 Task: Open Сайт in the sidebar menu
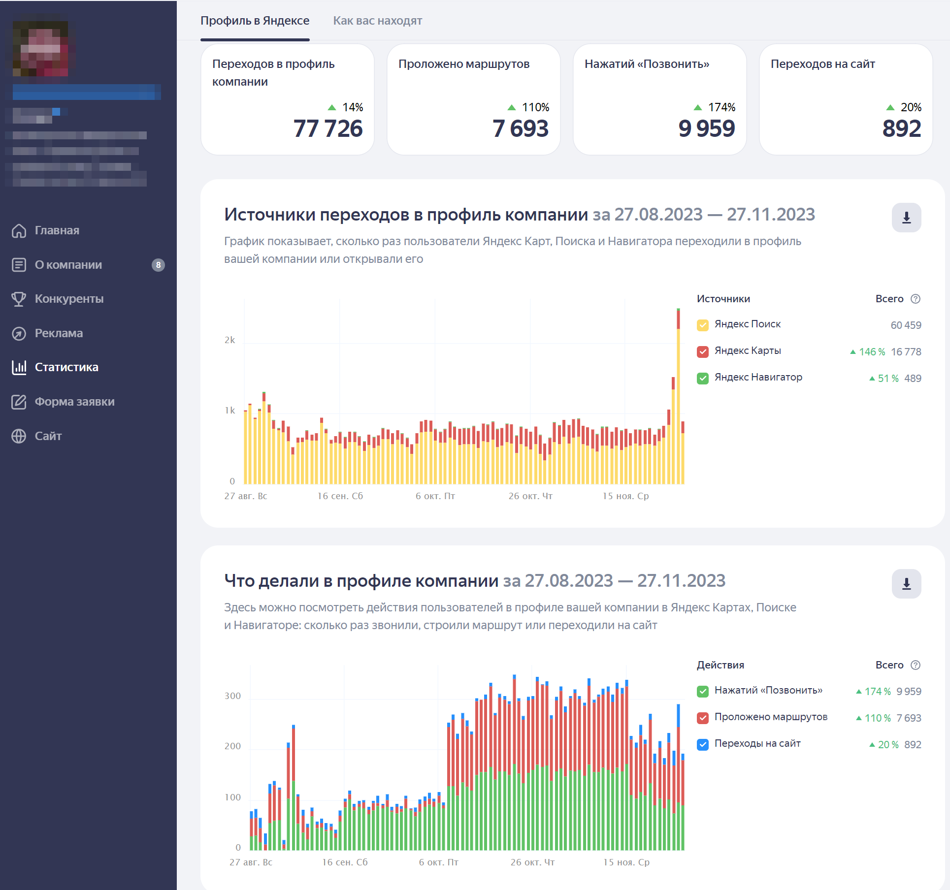[48, 436]
